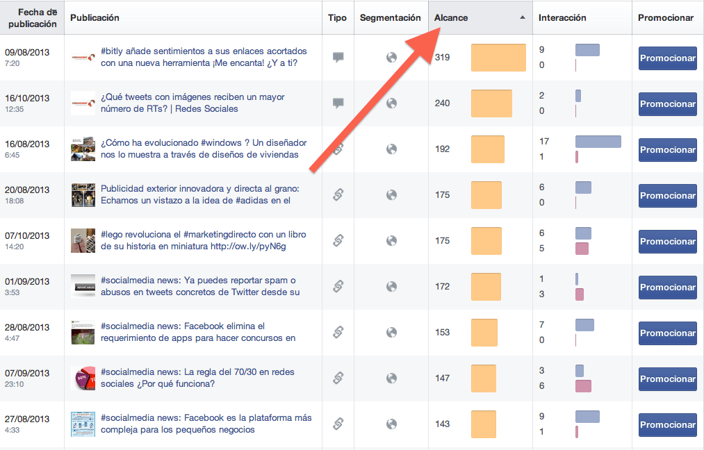Click thumbnail of the 70/30 rule post
This screenshot has width=704, height=450.
coord(83,378)
